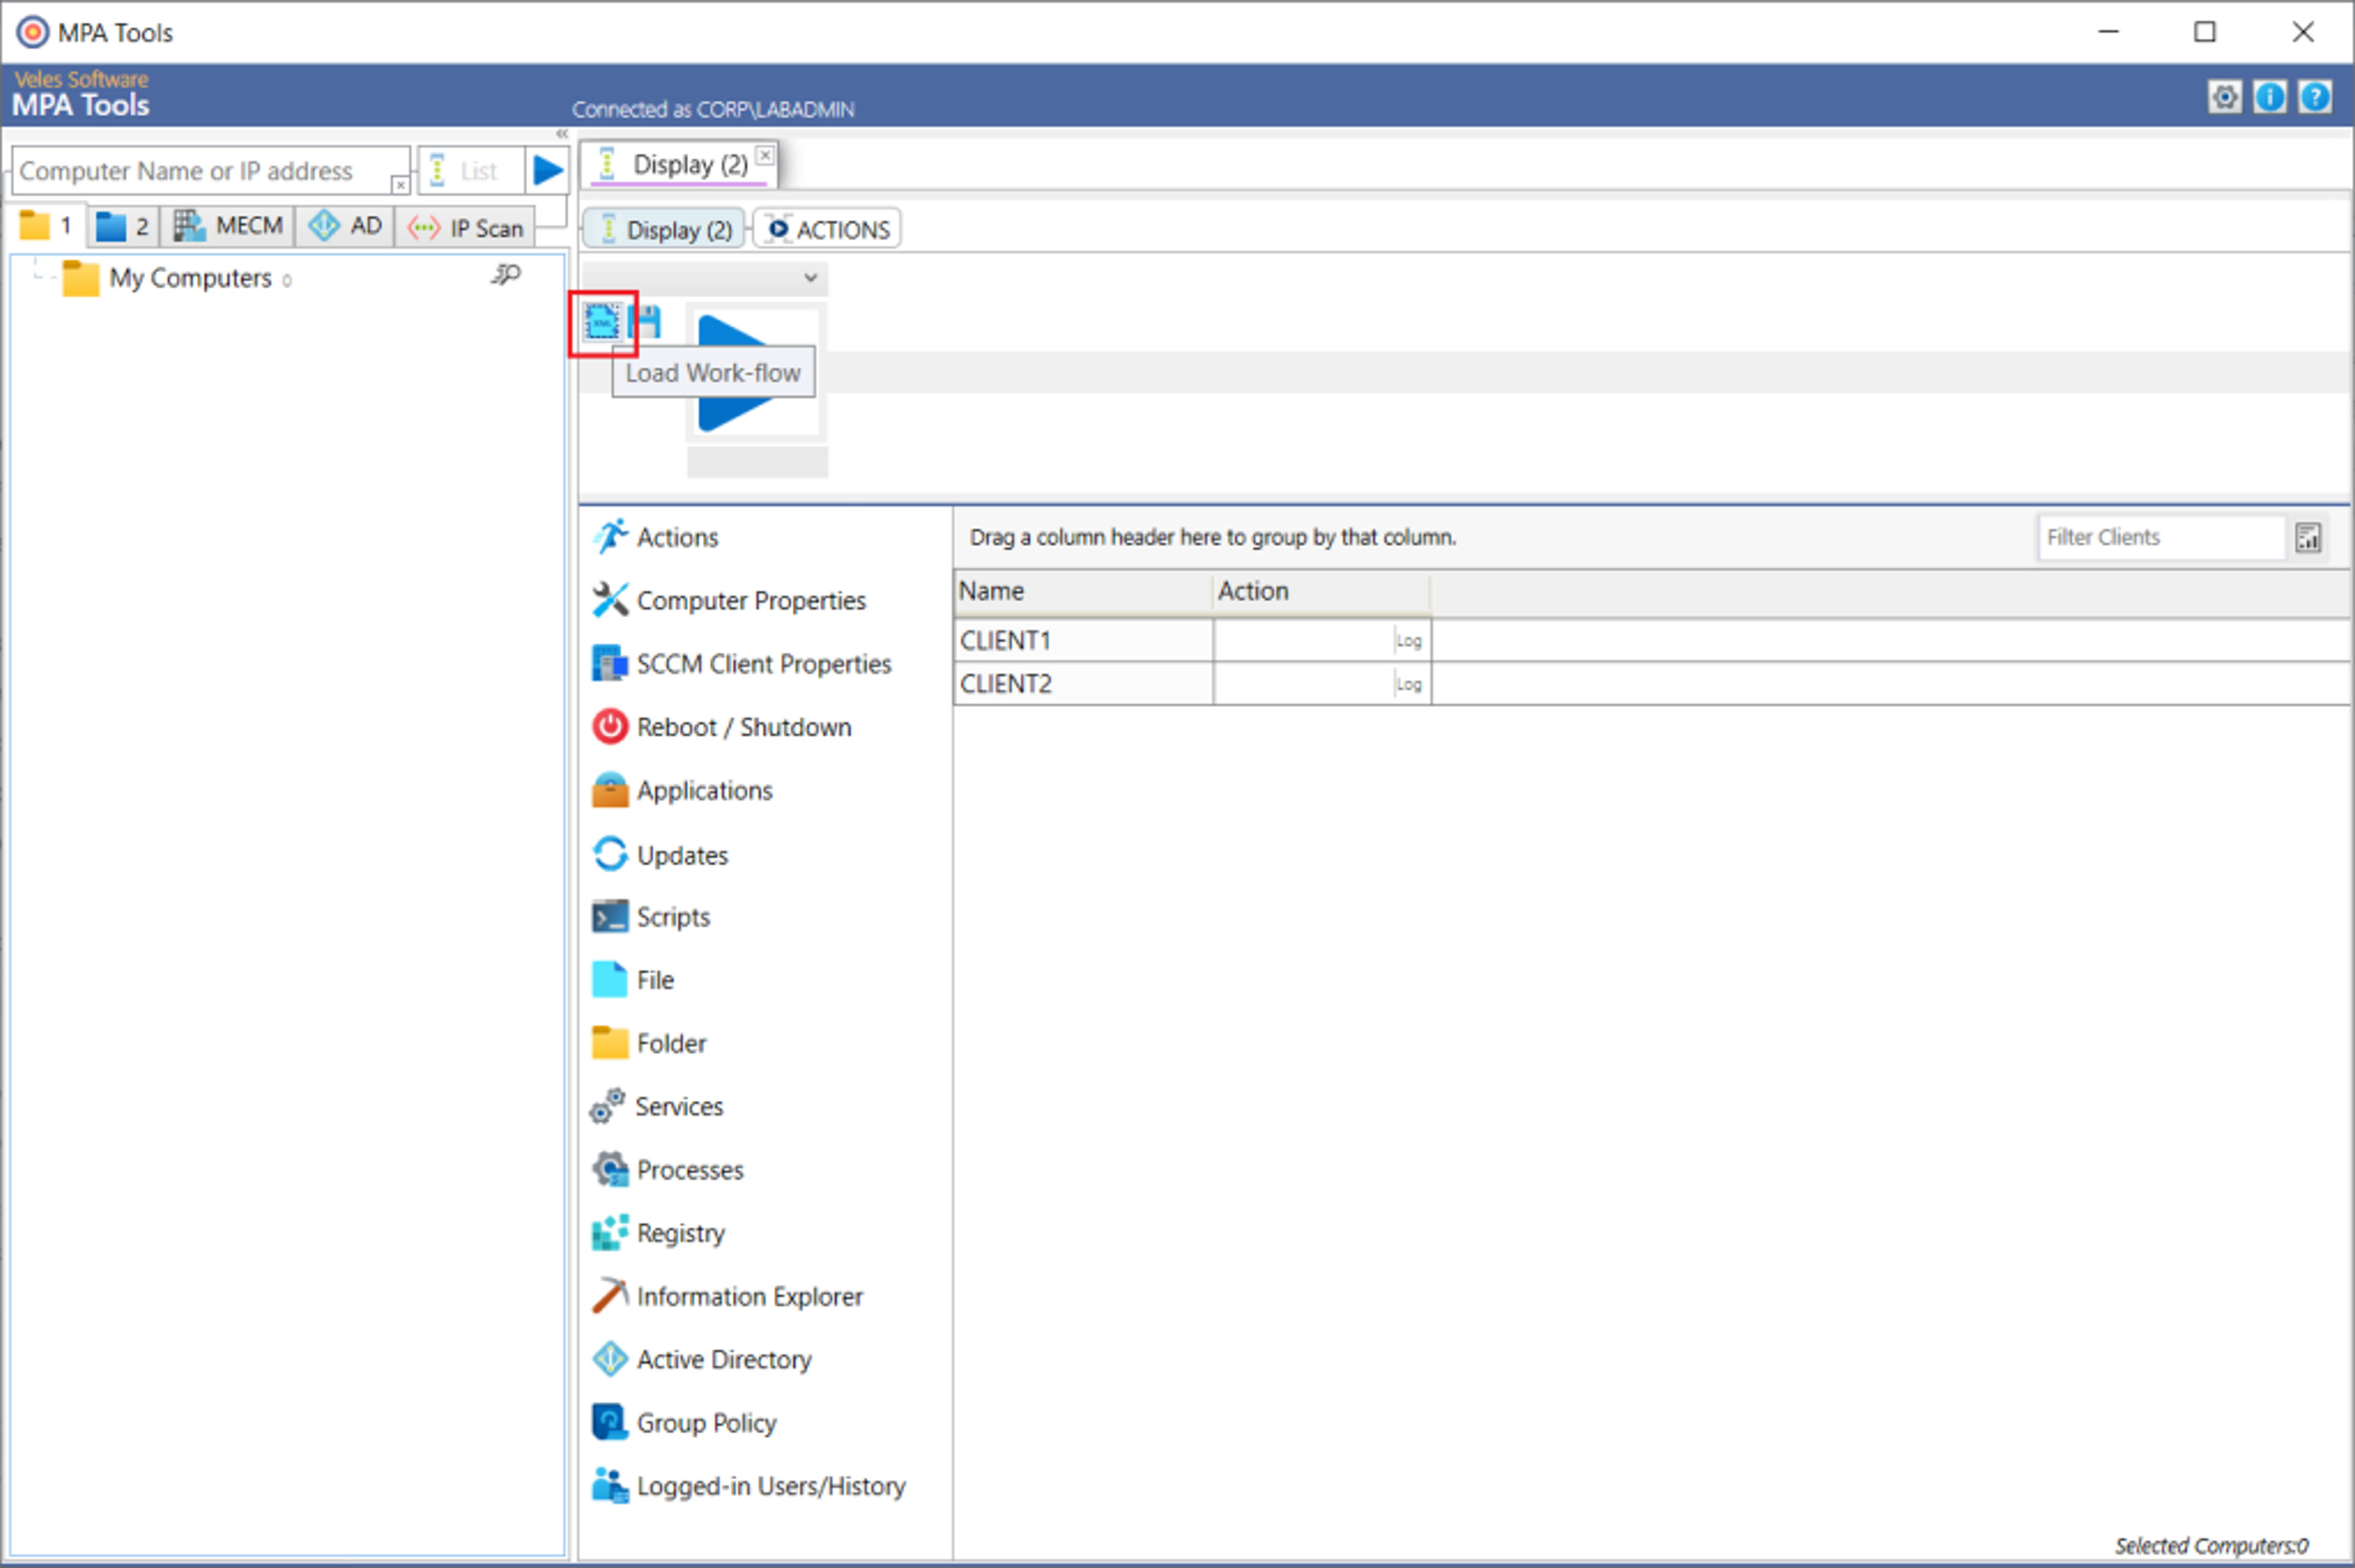Click the blue play arrow beside List
The height and width of the screenshot is (1568, 2355).
(x=547, y=170)
